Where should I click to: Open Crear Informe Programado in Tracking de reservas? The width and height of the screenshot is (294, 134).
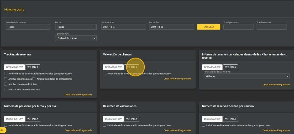(x=78, y=95)
